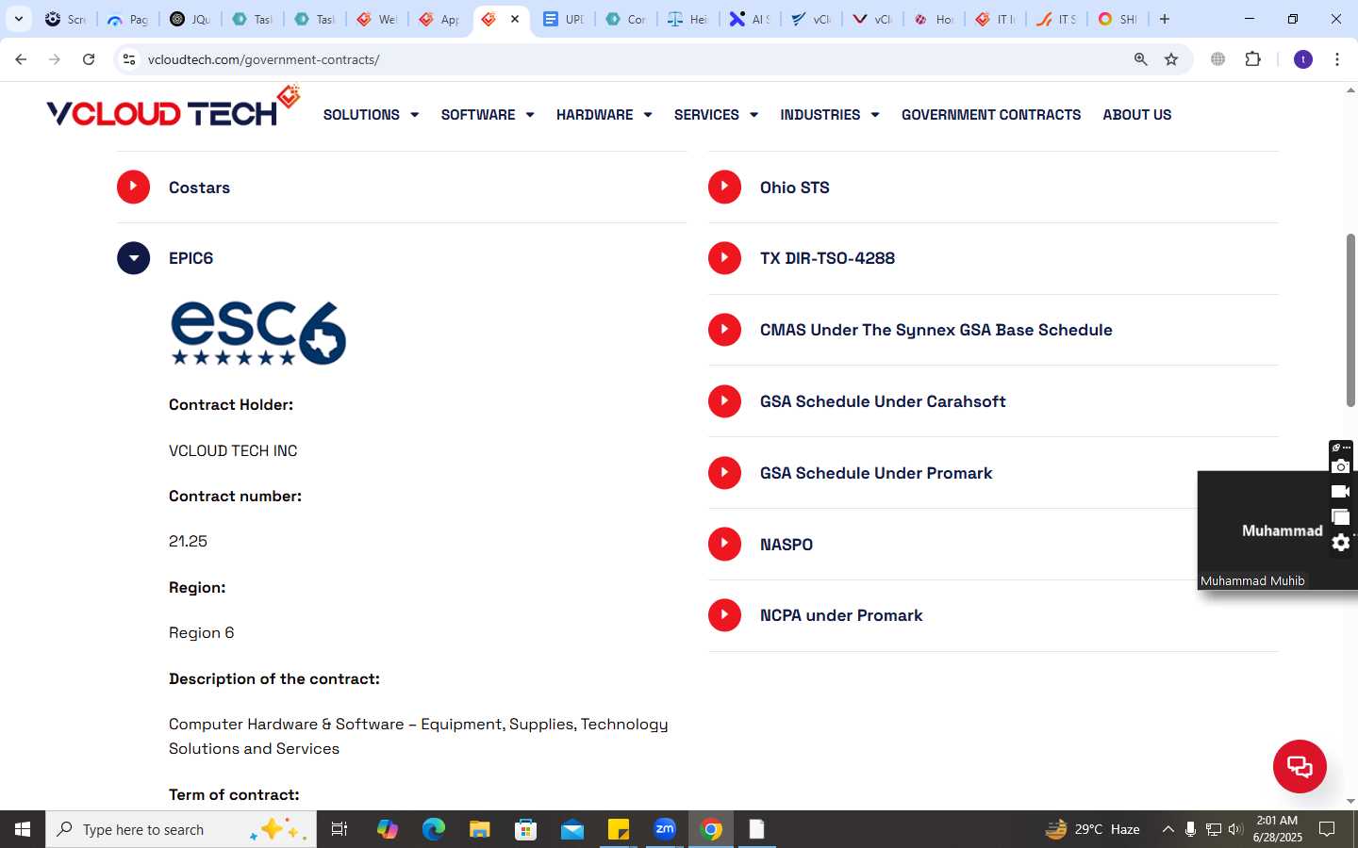Open the settings gear in recorder panel
This screenshot has height=848, width=1358.
point(1340,543)
